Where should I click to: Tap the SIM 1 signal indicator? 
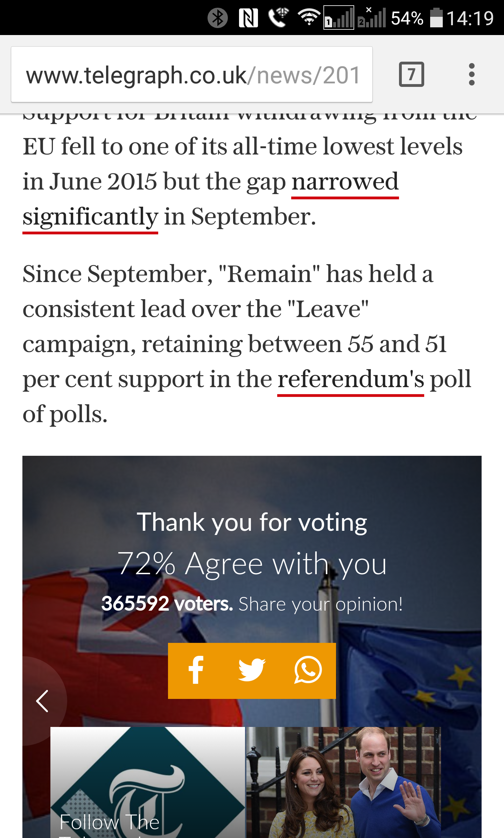[x=338, y=18]
